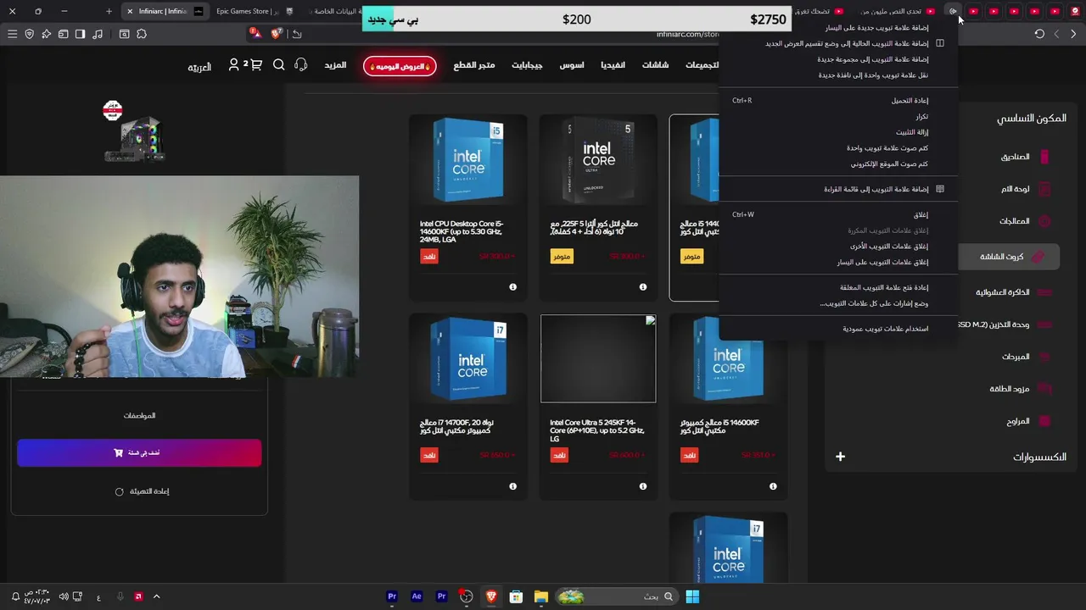Switch to the Infiniarc browser tab
Image resolution: width=1086 pixels, height=610 pixels.
(165, 11)
